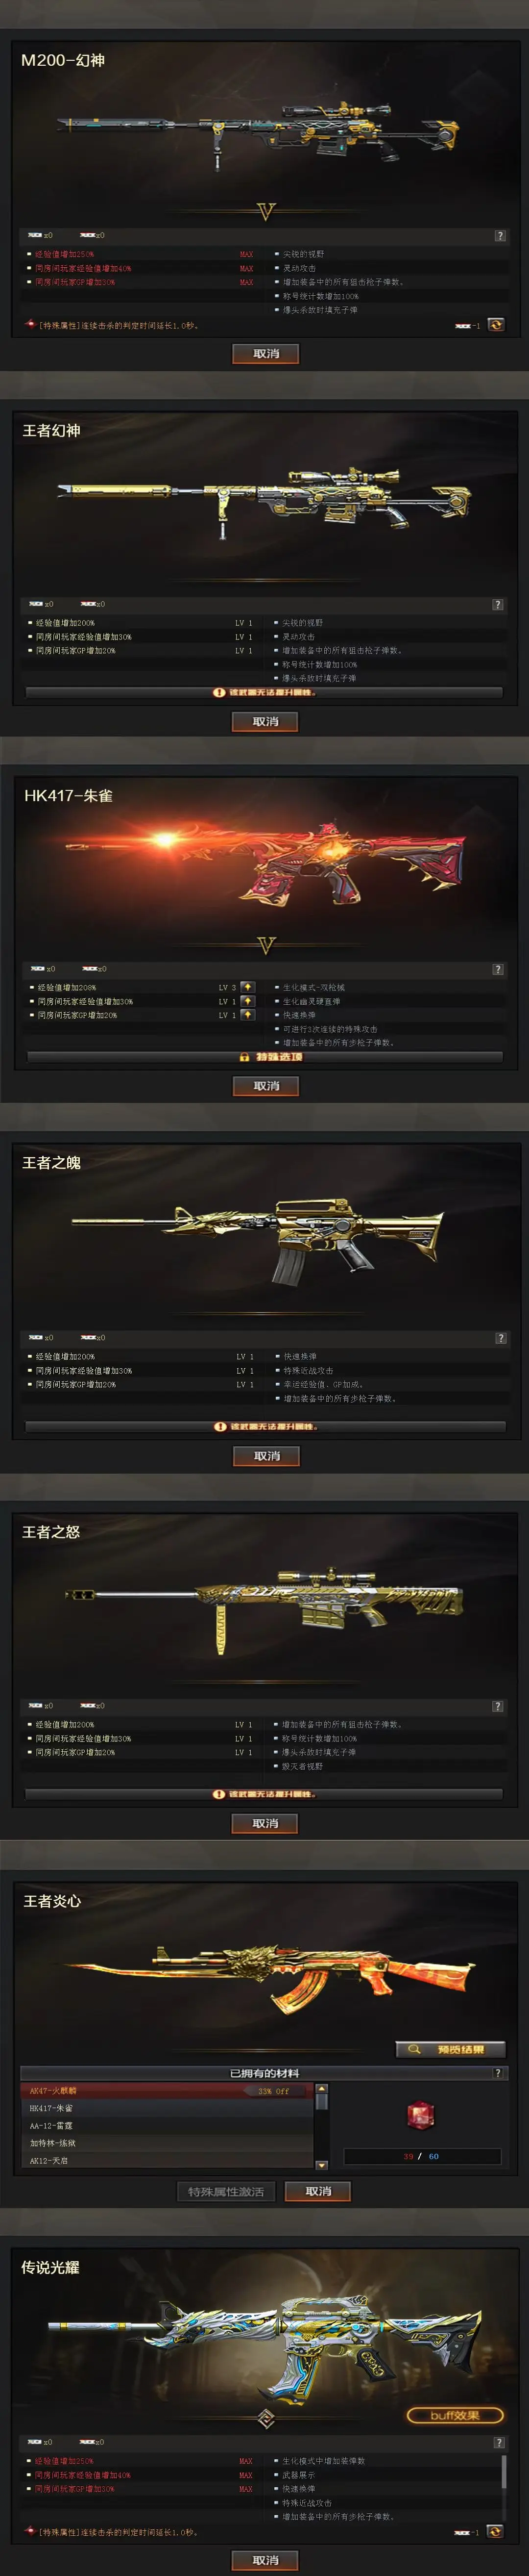Image resolution: width=529 pixels, height=2576 pixels.
Task: Expand the V chevron under M200-幻神
Action: 265,212
